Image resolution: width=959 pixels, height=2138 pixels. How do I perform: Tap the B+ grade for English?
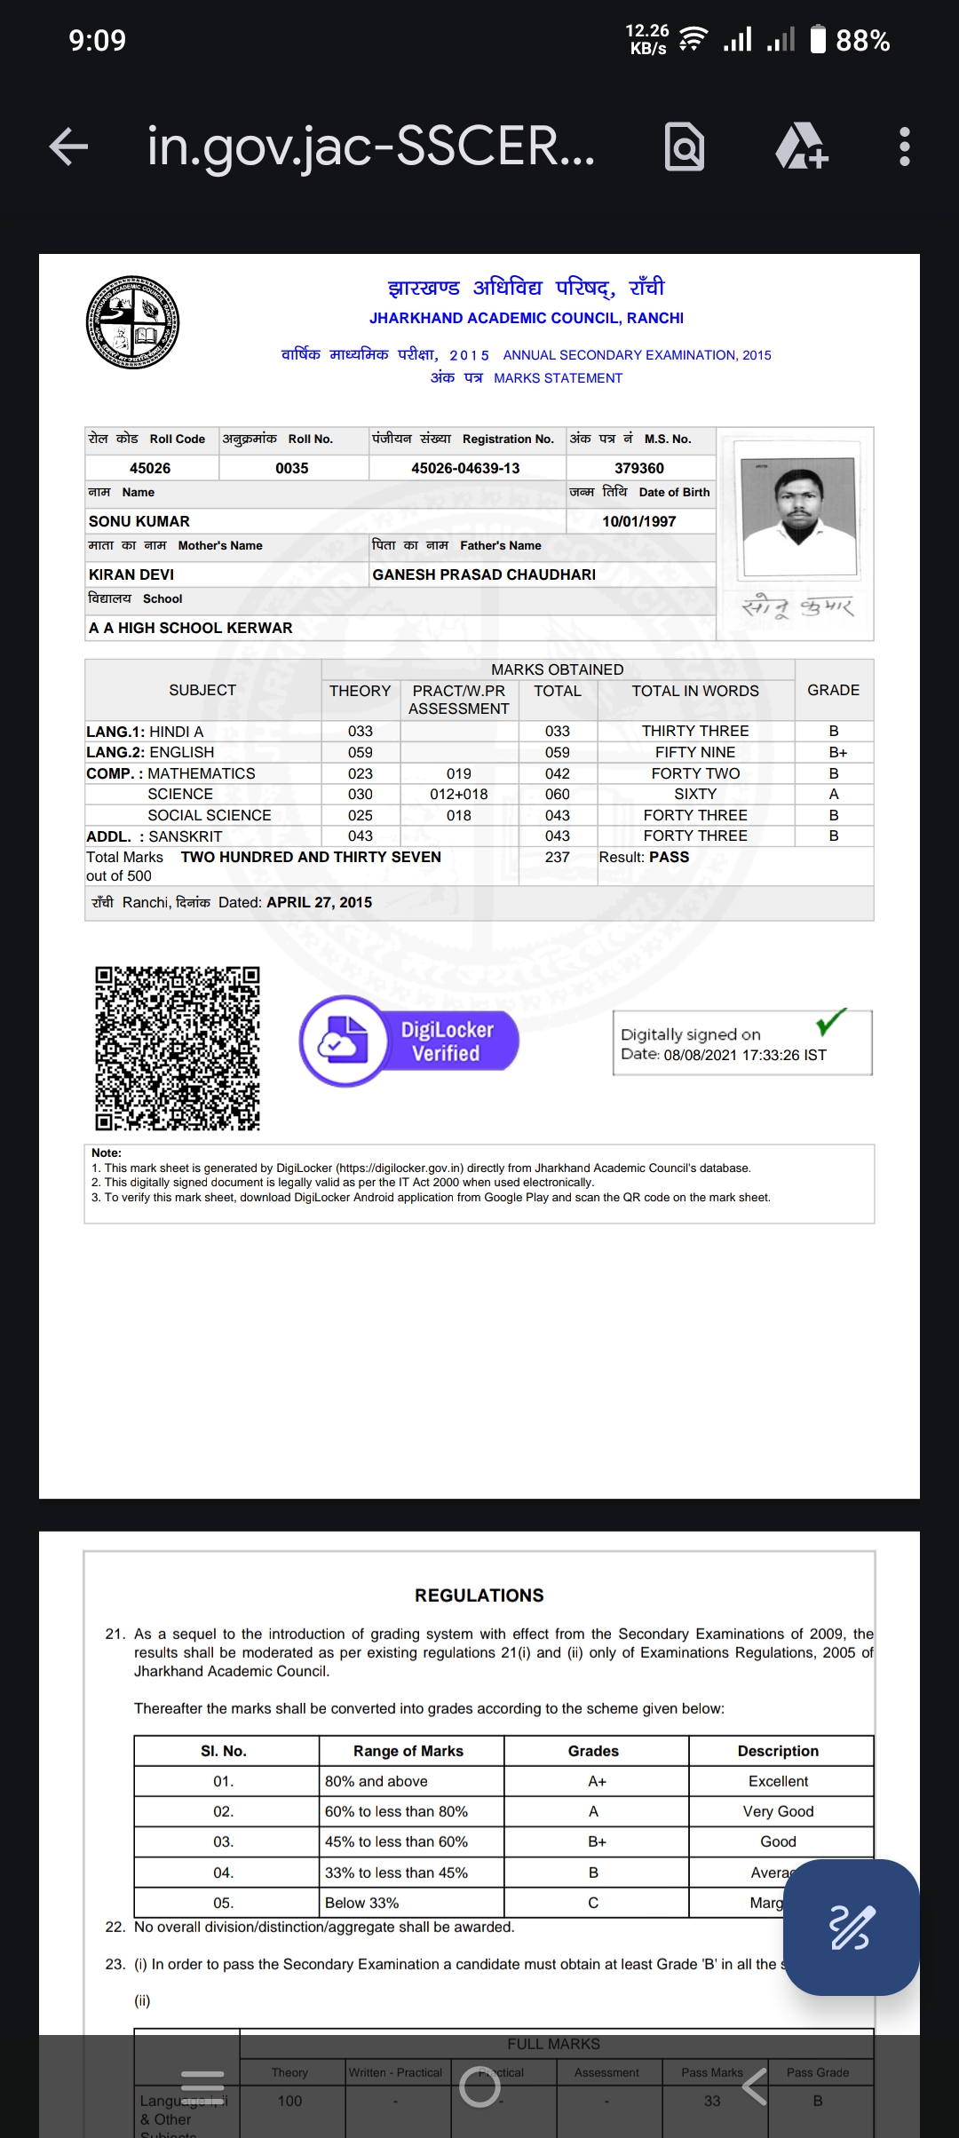point(838,752)
